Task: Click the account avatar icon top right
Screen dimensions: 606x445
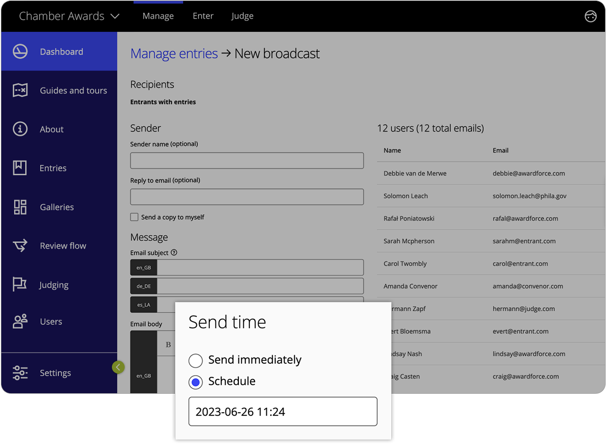Action: pyautogui.click(x=591, y=16)
